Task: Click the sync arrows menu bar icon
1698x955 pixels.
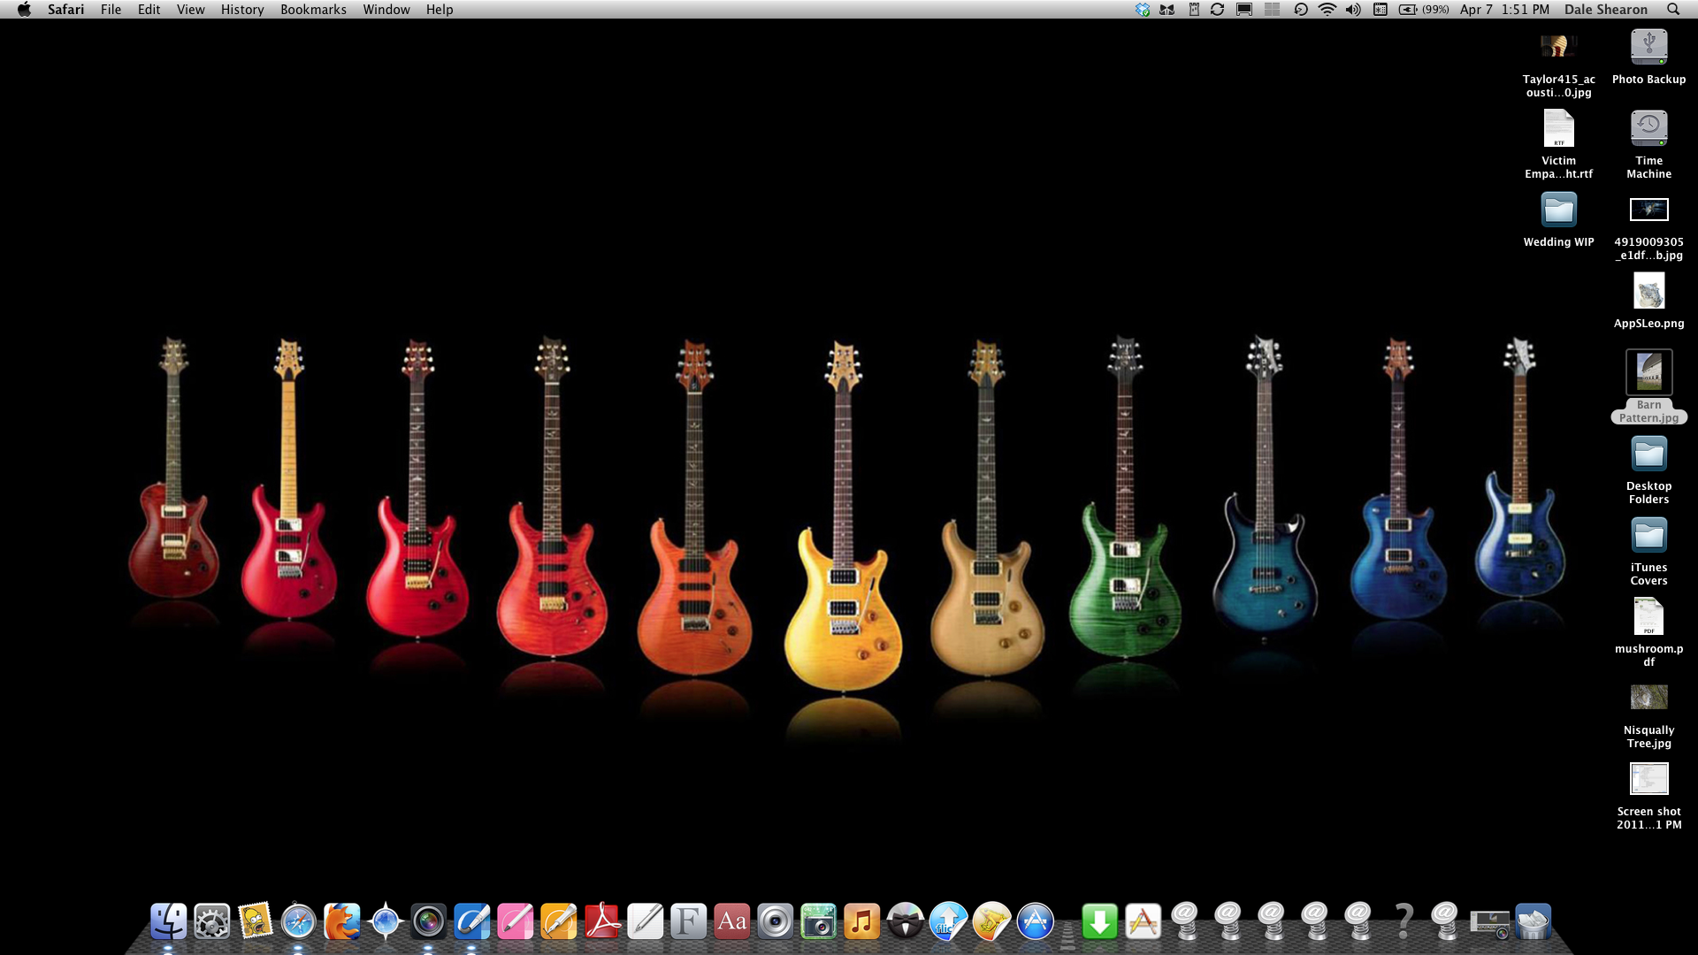Action: coord(1218,9)
